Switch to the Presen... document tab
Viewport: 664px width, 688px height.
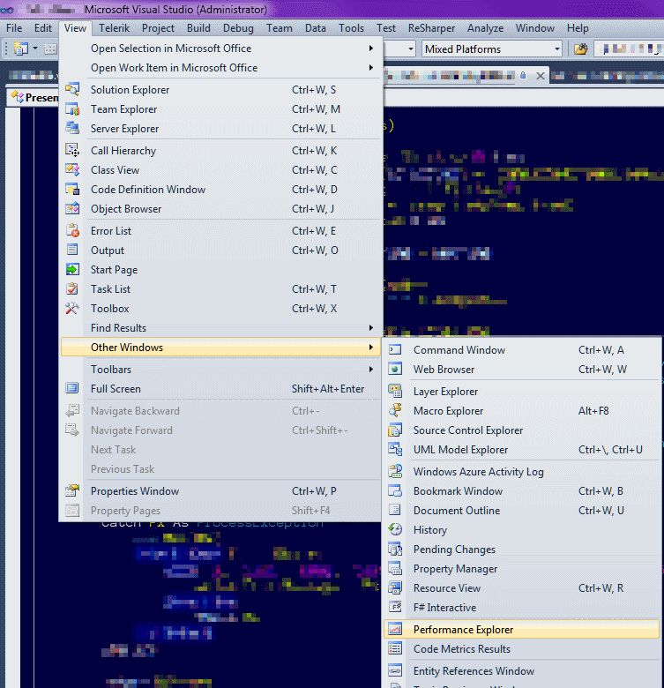pos(34,97)
